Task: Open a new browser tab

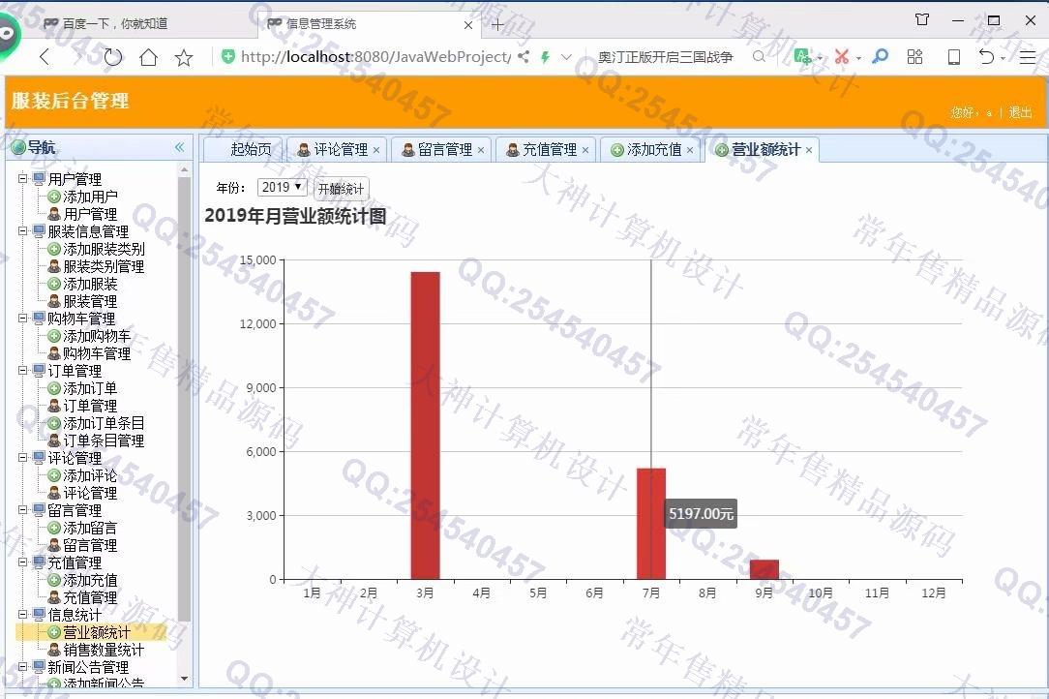Action: [x=497, y=25]
